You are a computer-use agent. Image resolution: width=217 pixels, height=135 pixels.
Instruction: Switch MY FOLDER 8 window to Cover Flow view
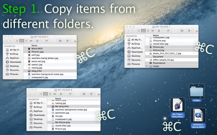(55, 94)
